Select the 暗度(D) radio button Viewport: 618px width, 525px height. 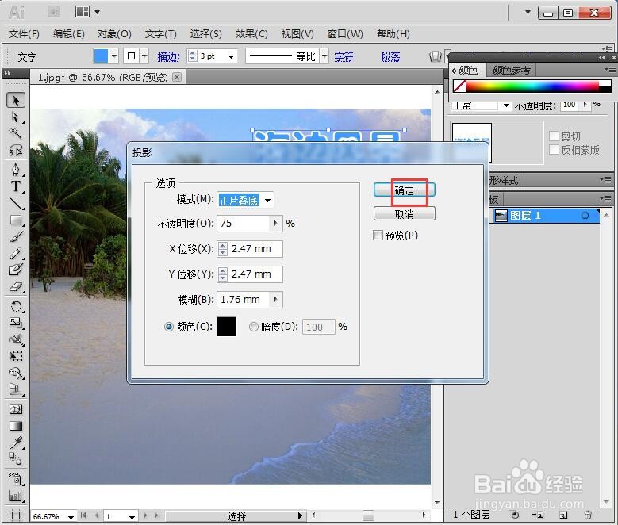pos(253,327)
